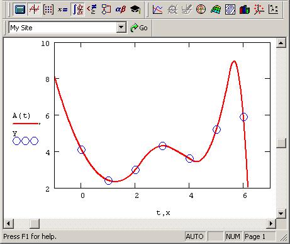Insert a Vector Field plot

273,9
